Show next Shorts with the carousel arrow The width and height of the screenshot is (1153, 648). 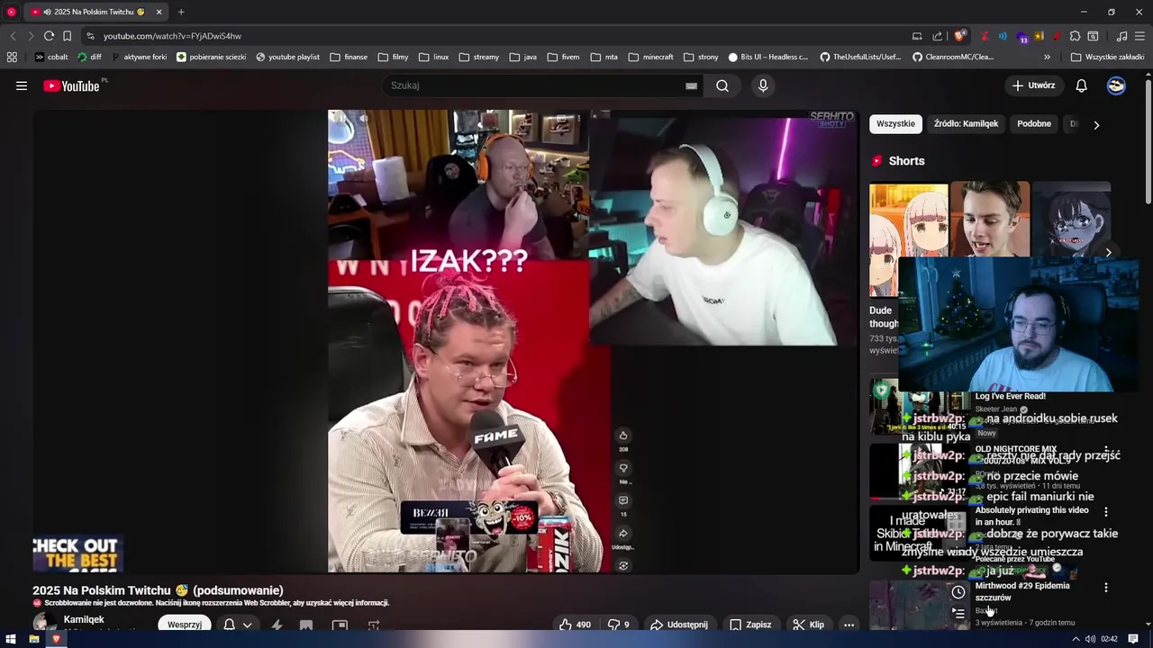[1108, 253]
